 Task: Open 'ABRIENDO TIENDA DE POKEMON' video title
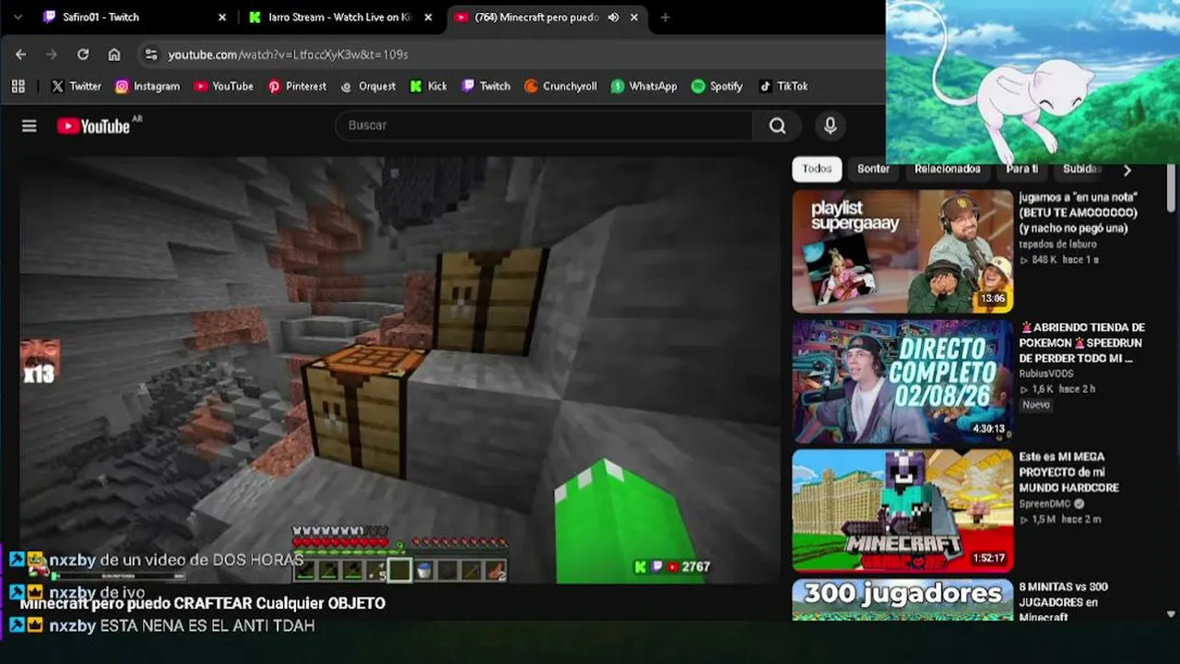1082,343
